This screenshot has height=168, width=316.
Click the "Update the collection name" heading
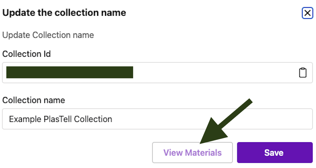[64, 13]
